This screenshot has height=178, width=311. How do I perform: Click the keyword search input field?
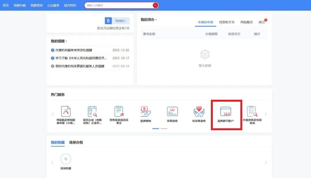tap(119, 5)
